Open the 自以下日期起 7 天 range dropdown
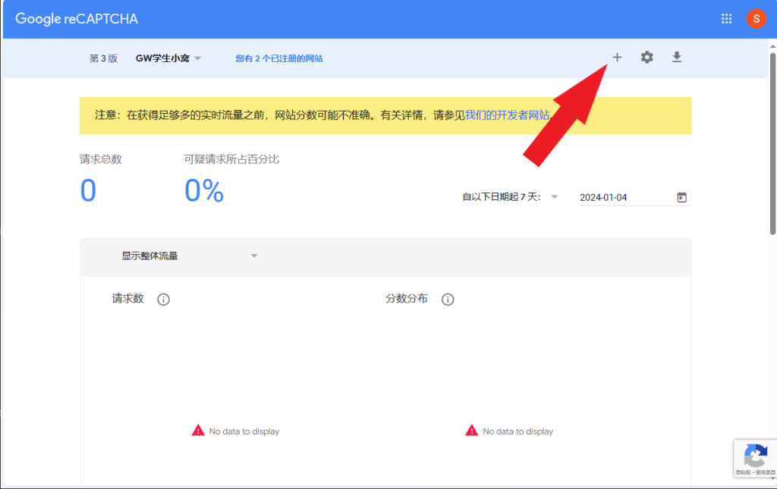The width and height of the screenshot is (777, 489). pyautogui.click(x=510, y=197)
